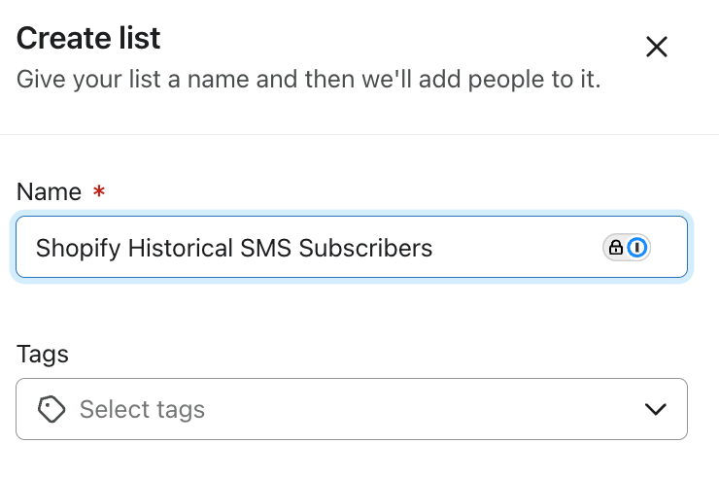This screenshot has height=478, width=719.
Task: Click the "Name" field label
Action: pos(49,191)
